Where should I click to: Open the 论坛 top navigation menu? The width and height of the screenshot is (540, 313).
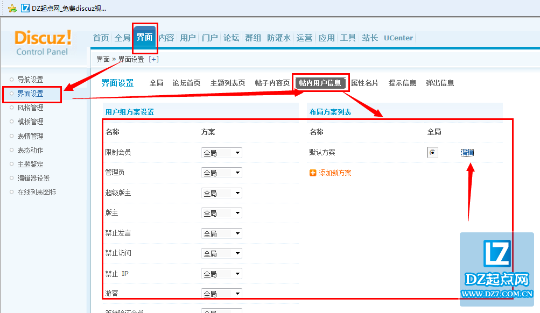pyautogui.click(x=231, y=38)
